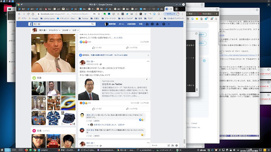Open the Facebook account arrow menu
This screenshot has height=152, width=271.
pos(169,24)
